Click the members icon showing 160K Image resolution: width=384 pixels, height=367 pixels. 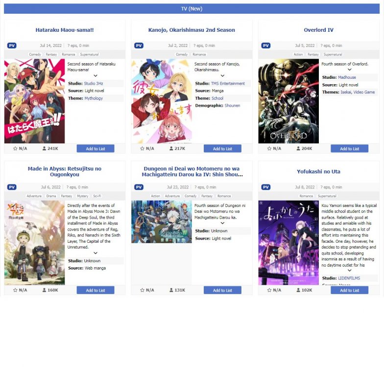point(44,290)
